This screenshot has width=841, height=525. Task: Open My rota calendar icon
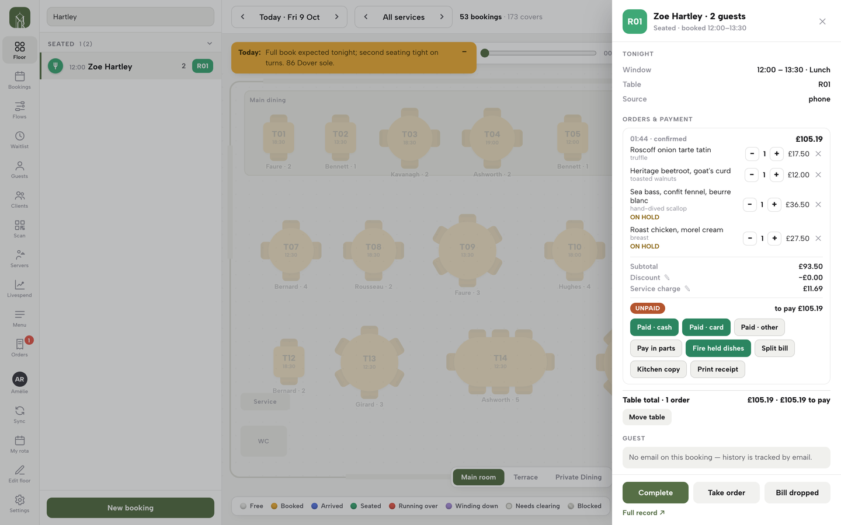tap(19, 444)
